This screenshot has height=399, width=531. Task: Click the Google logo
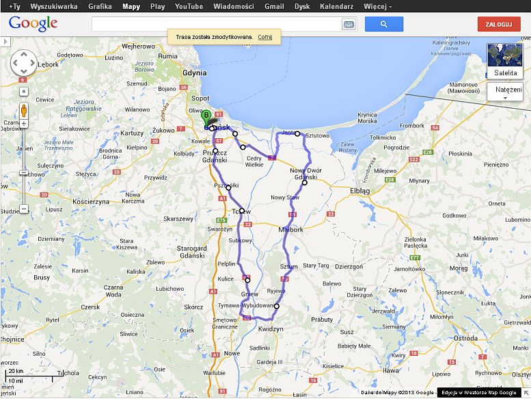point(33,24)
